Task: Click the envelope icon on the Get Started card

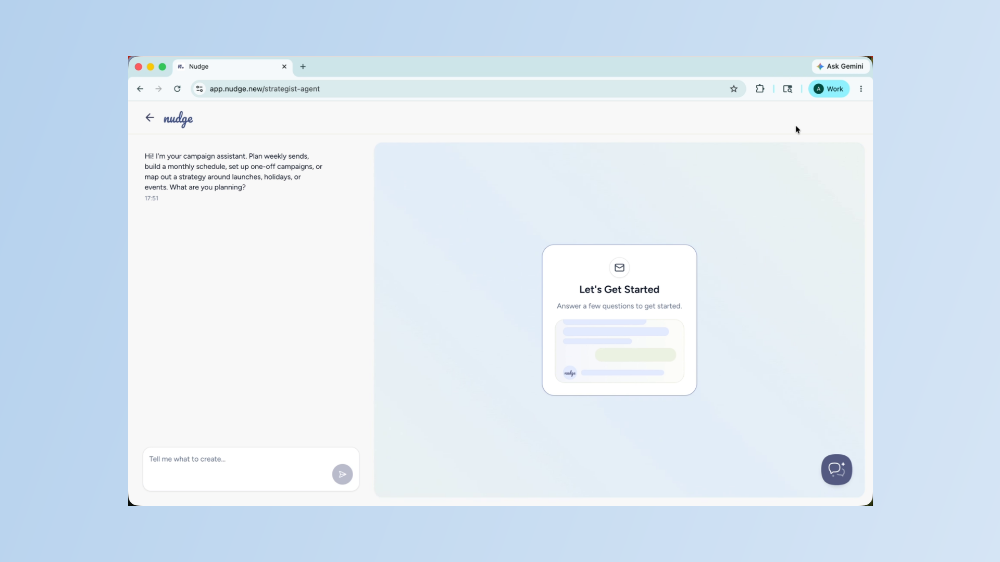Action: (619, 267)
